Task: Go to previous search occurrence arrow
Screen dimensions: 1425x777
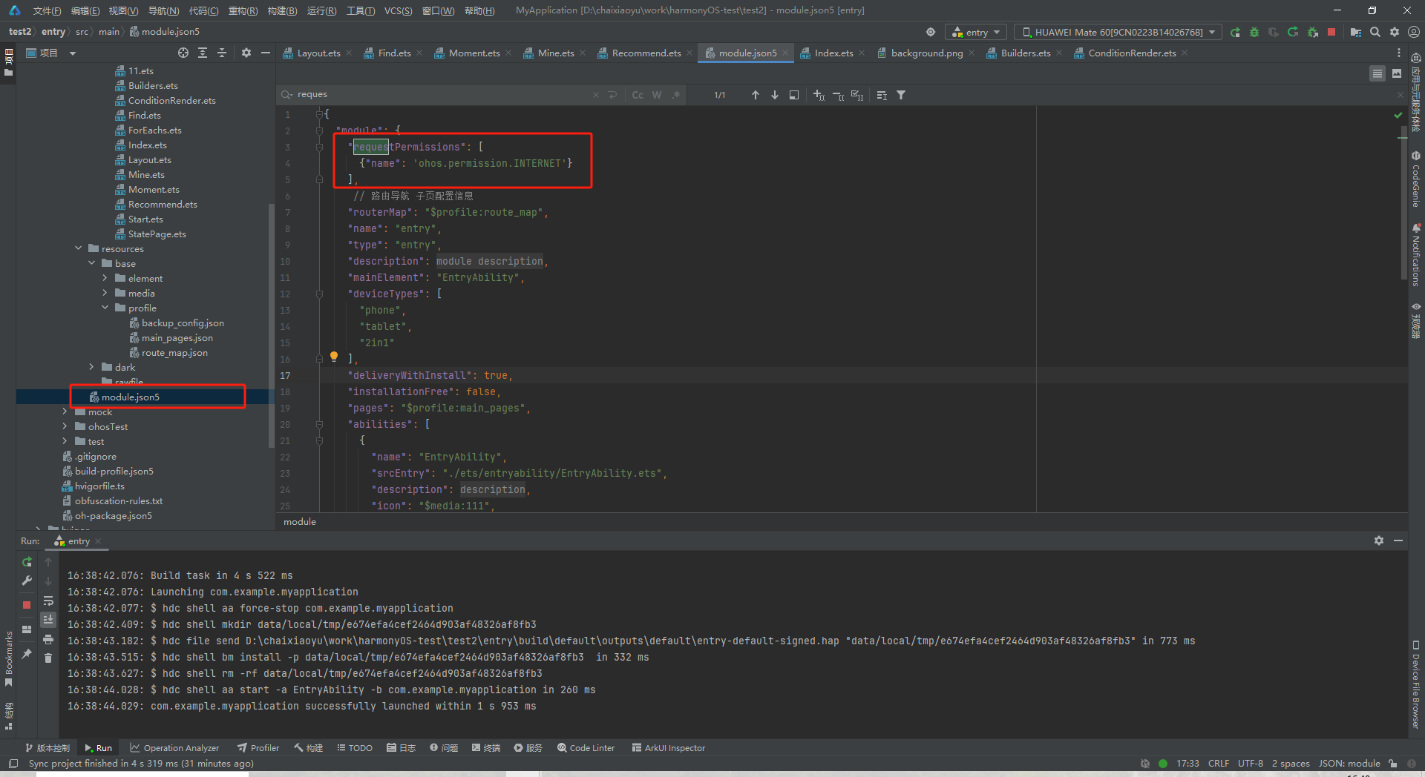Action: pos(756,95)
